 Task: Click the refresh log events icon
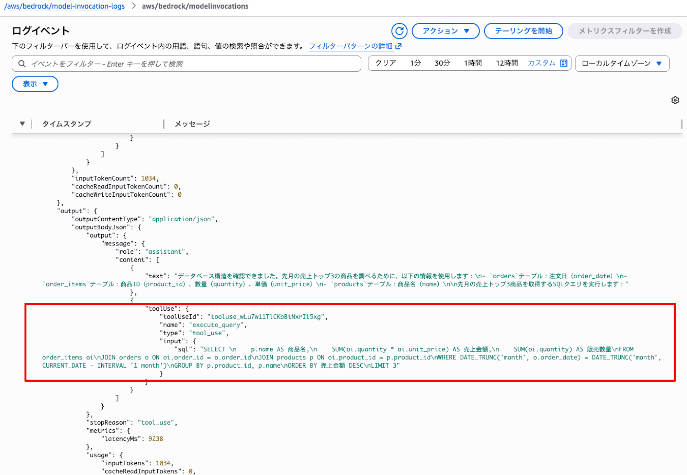coord(399,31)
